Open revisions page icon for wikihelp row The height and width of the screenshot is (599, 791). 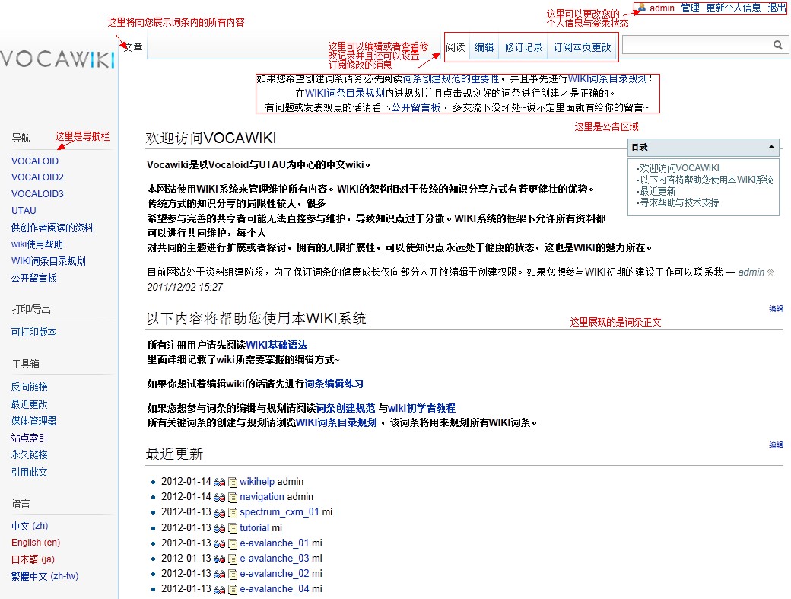click(x=233, y=482)
